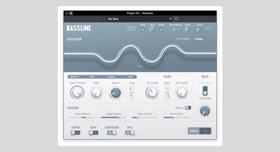Click the Fifth oscillator knob

coord(96,92)
